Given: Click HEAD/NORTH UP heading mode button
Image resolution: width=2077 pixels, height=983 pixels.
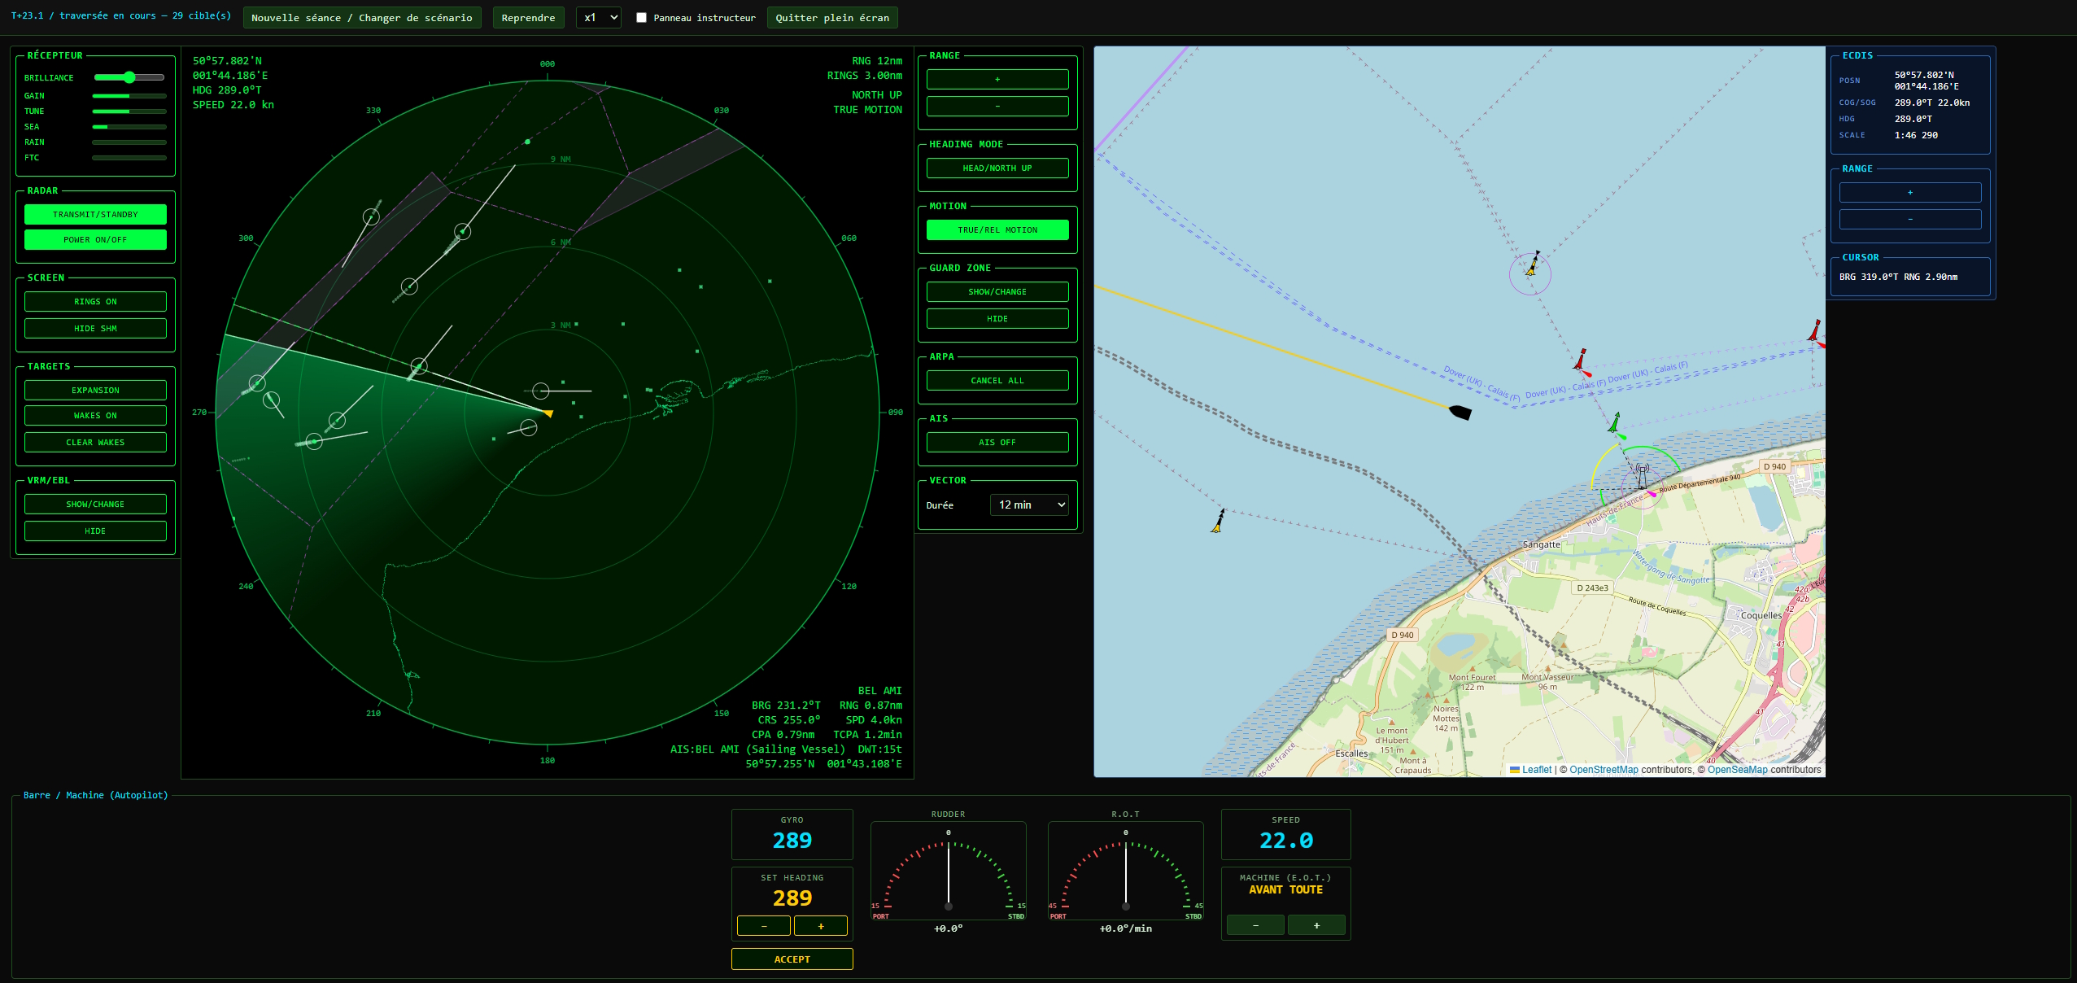Looking at the screenshot, I should [x=997, y=168].
